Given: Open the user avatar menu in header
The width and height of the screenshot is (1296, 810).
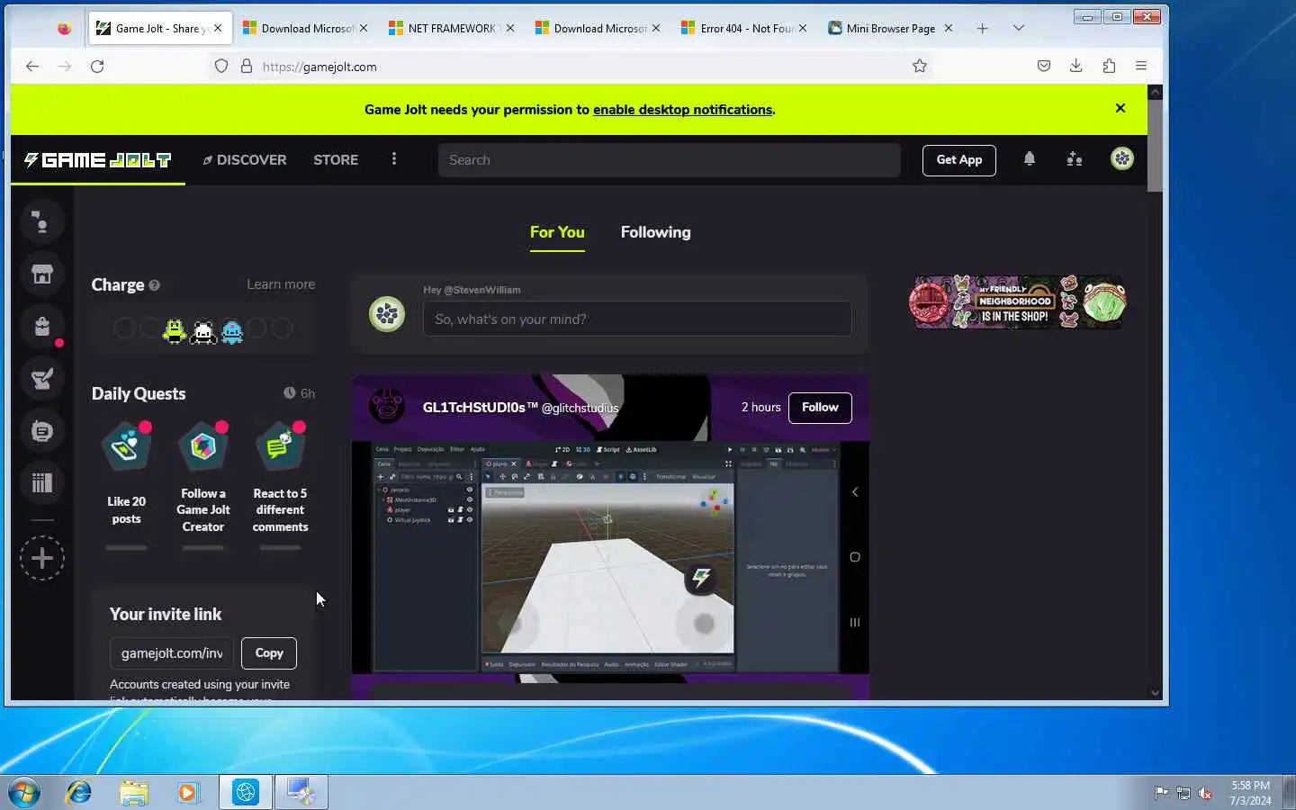Looking at the screenshot, I should (x=1121, y=158).
